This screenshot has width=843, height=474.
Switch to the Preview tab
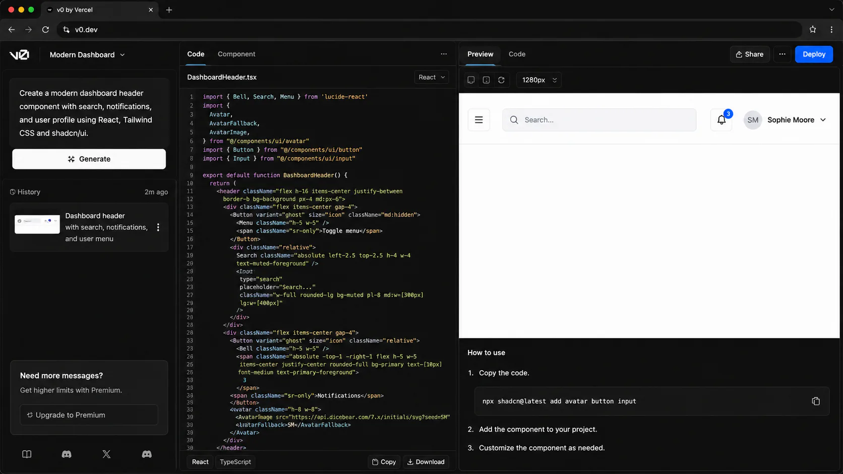pos(480,54)
